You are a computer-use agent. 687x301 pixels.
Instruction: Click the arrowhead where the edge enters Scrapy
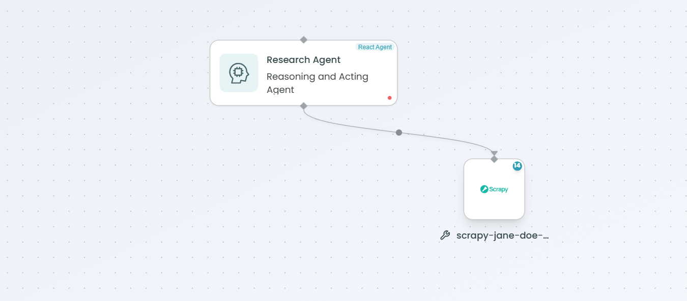[494, 153]
